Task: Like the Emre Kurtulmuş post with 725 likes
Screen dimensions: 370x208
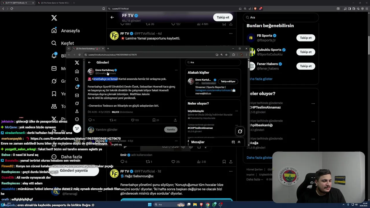Action: [x=135, y=120]
